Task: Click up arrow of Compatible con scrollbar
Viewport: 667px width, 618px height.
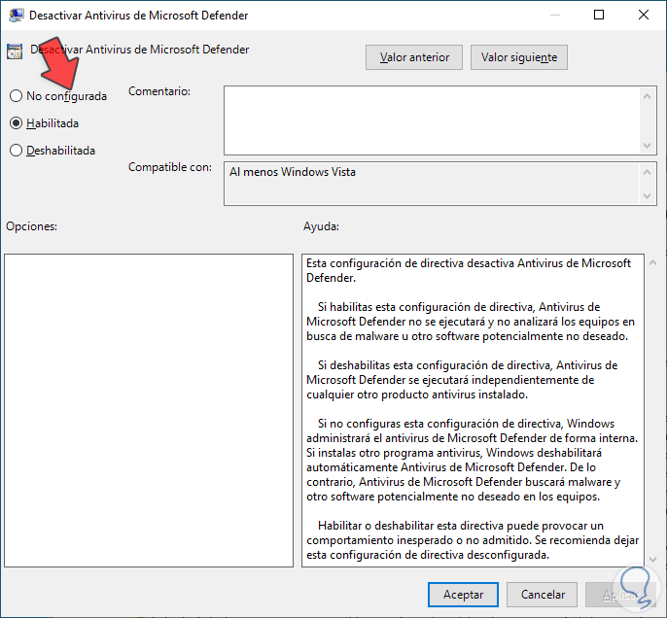Action: (x=647, y=172)
